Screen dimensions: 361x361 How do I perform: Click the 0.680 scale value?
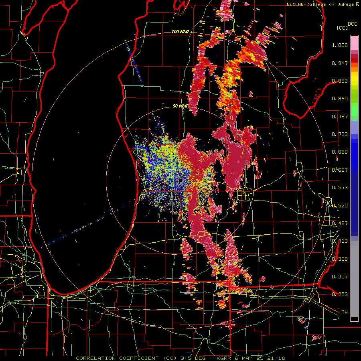pos(340,152)
